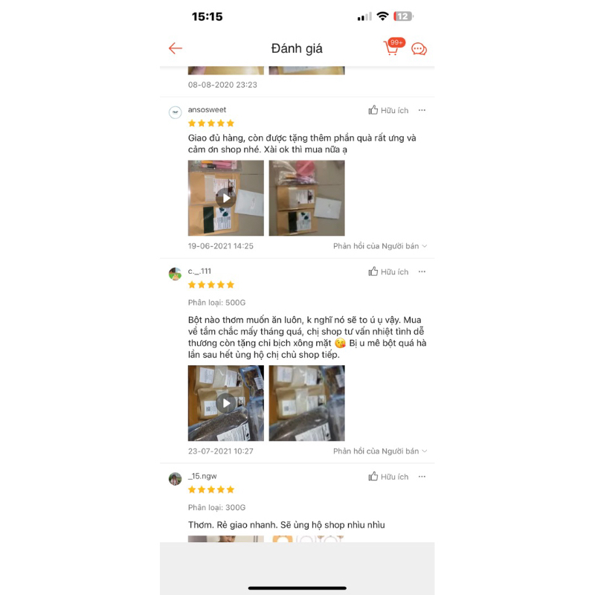Toggle Hữu ích on _15.ngw's review
This screenshot has width=595, height=595.
(x=388, y=477)
